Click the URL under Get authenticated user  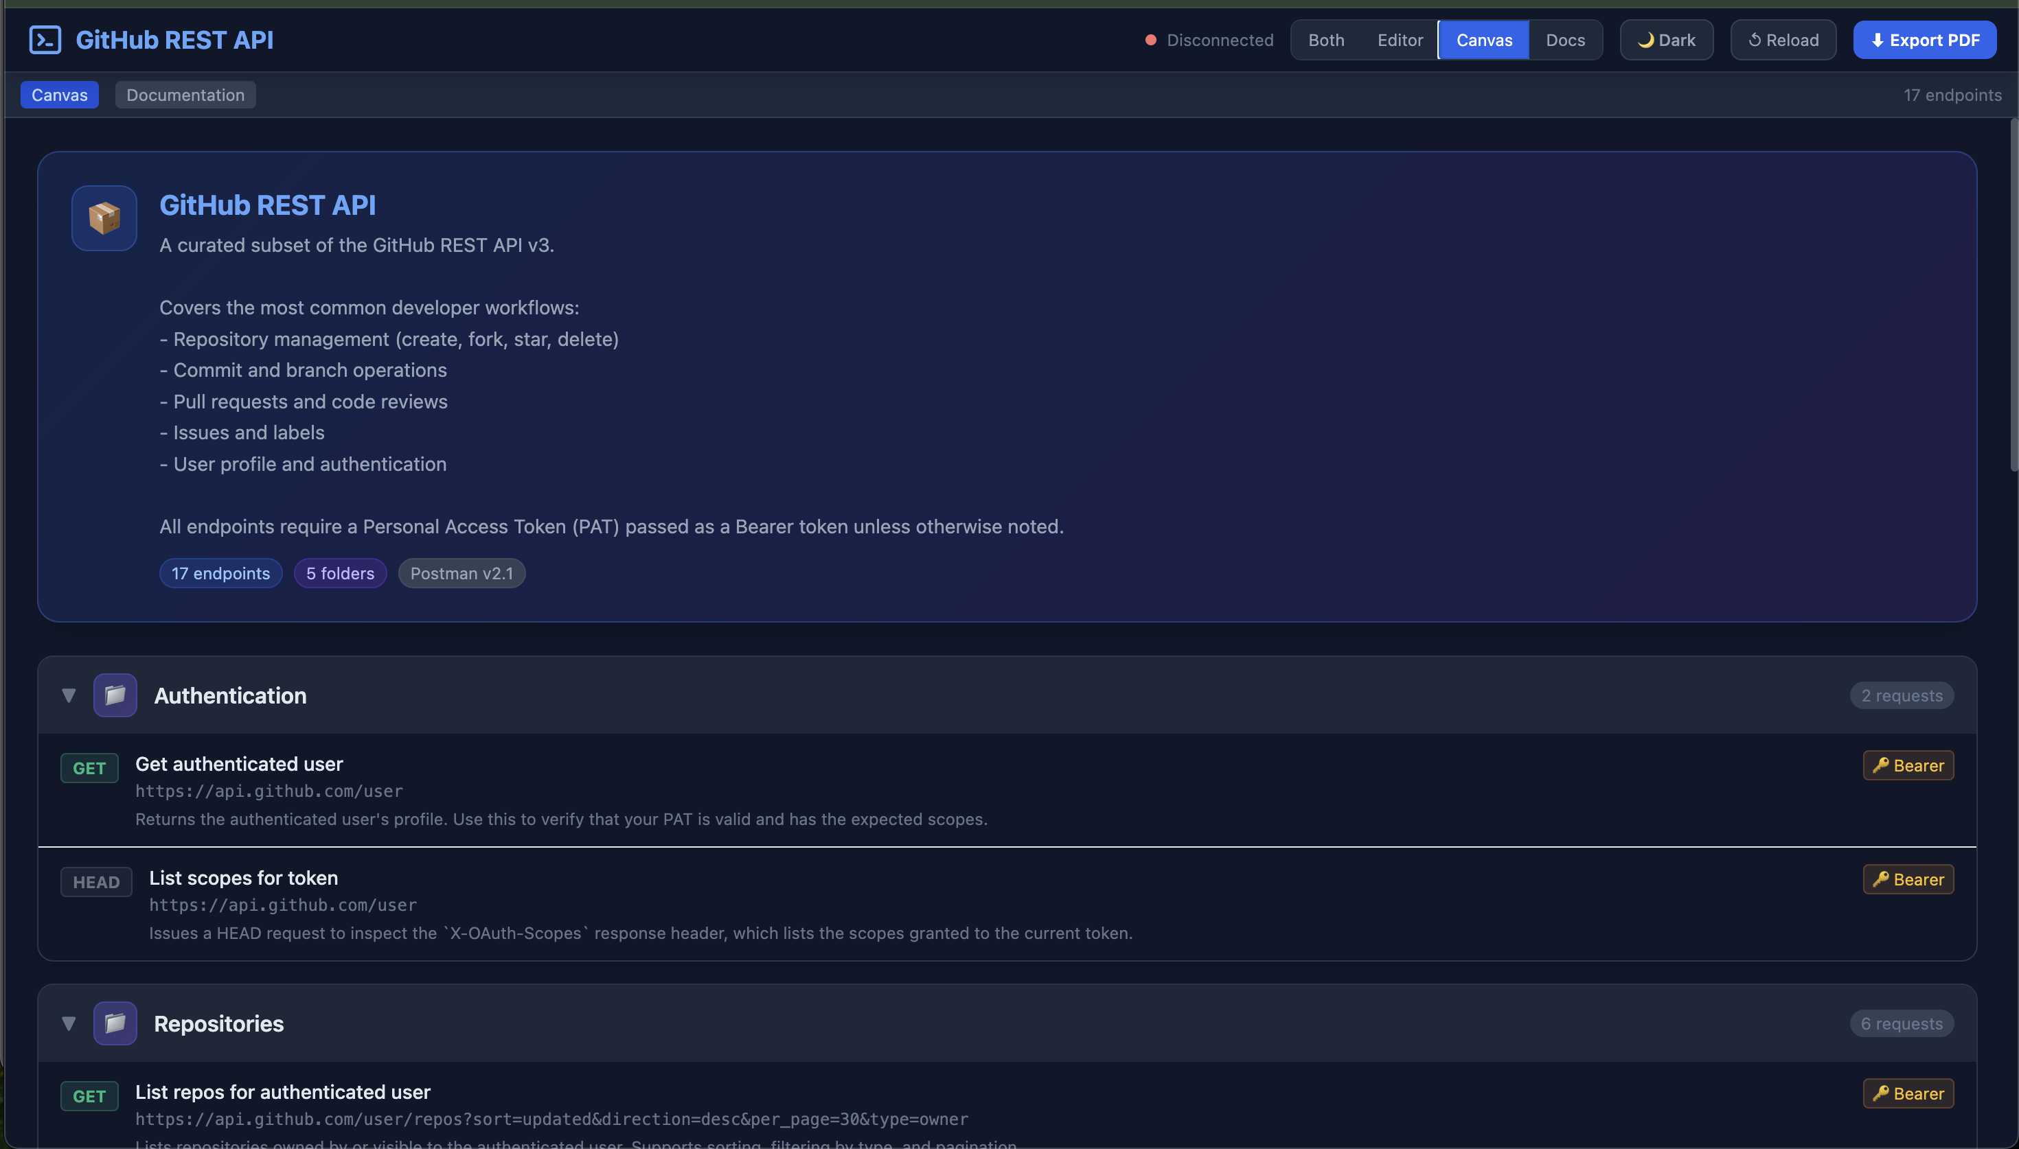point(269,791)
